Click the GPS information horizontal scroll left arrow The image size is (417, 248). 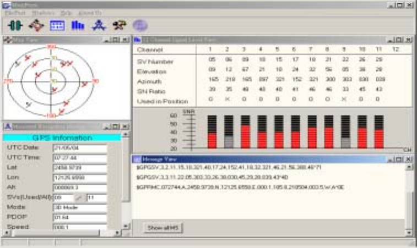(7, 233)
